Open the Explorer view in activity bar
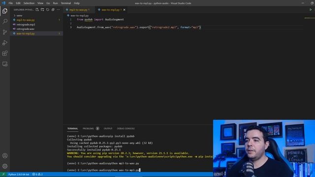The width and height of the screenshot is (315, 177). [5, 11]
